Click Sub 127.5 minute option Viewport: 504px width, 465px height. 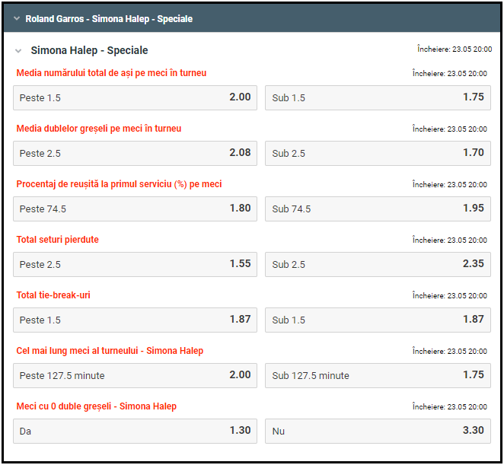point(378,375)
